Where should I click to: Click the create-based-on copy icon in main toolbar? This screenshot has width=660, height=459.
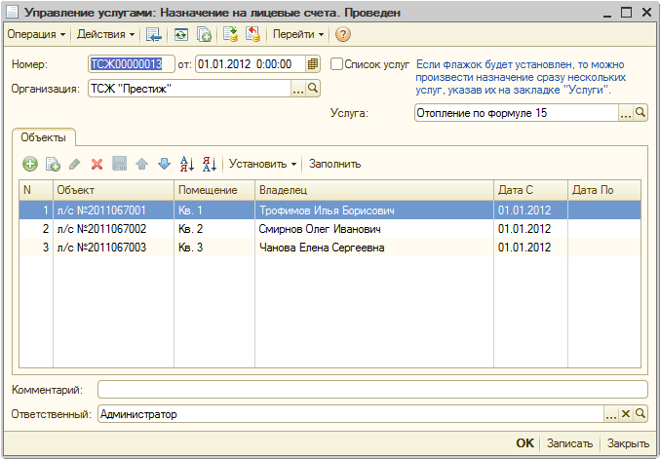coord(204,34)
